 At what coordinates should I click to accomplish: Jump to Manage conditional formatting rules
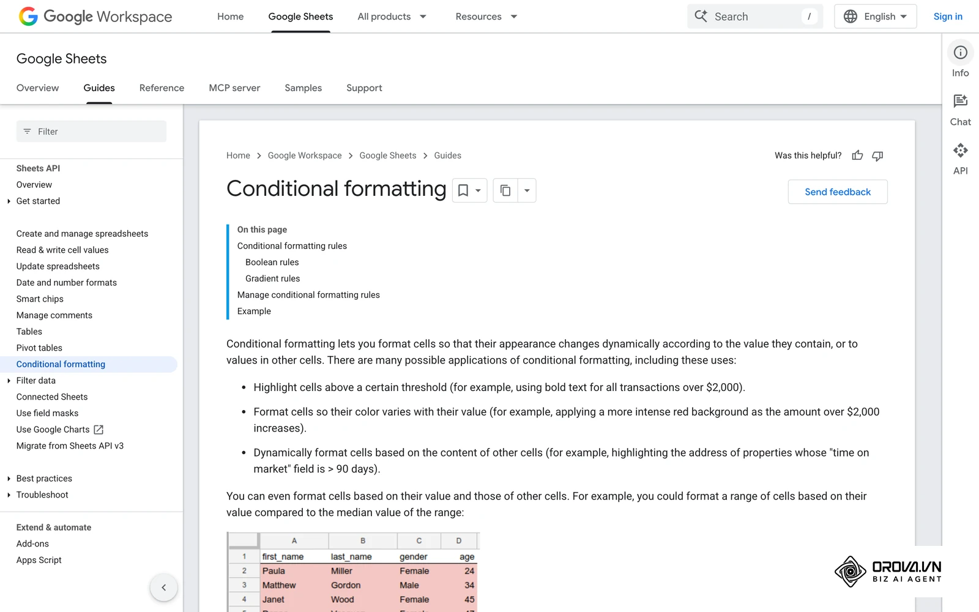point(308,295)
